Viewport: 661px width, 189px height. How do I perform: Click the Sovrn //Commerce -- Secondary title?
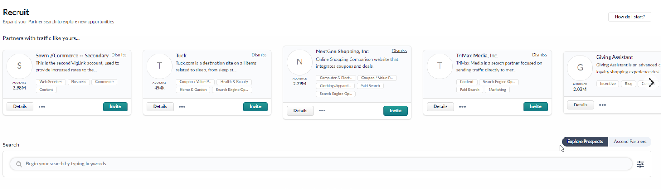coord(72,56)
